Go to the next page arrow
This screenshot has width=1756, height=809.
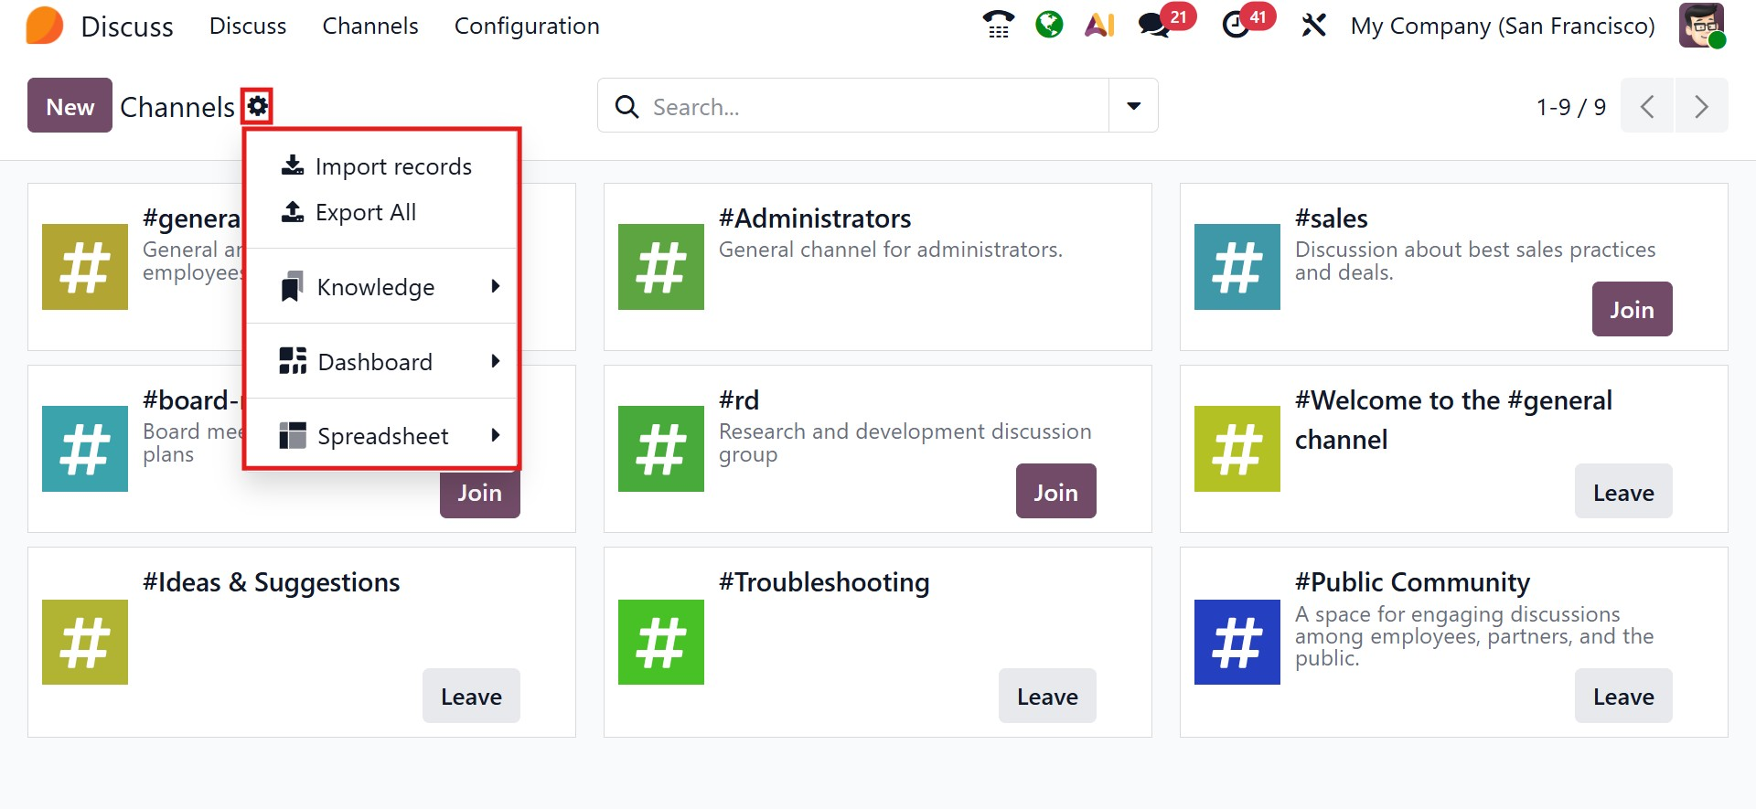point(1701,107)
